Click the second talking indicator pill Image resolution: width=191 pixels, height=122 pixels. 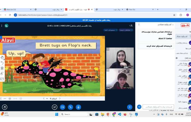coord(111,30)
